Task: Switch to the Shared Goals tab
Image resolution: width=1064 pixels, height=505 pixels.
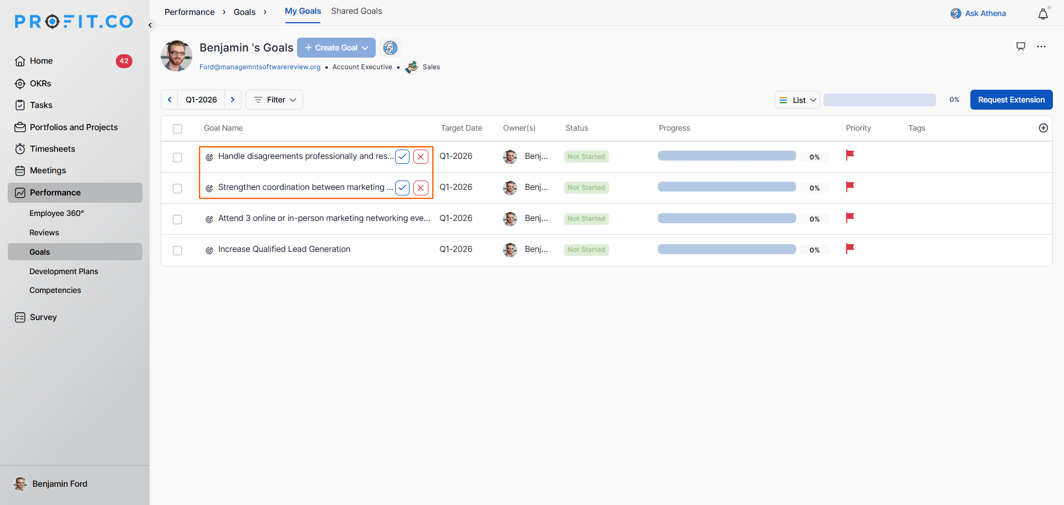Action: (x=356, y=11)
